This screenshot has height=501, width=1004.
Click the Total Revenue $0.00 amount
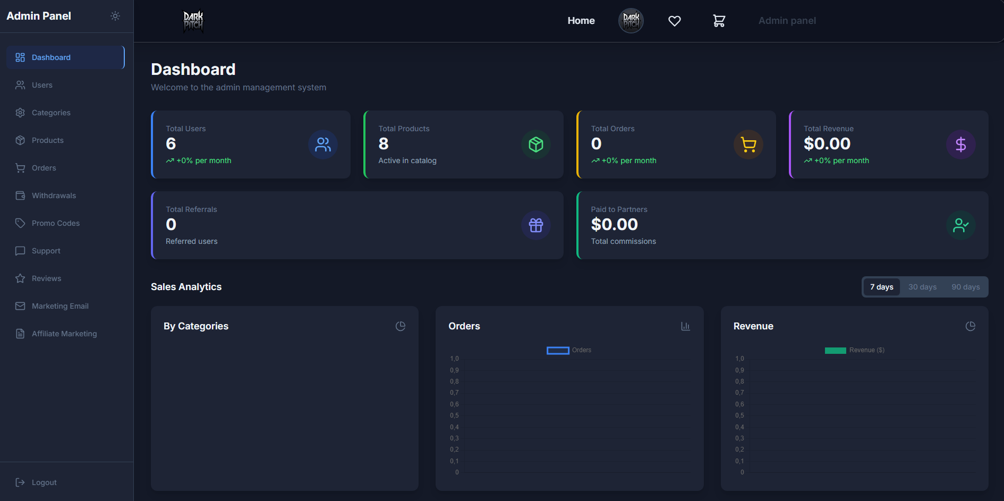[827, 143]
